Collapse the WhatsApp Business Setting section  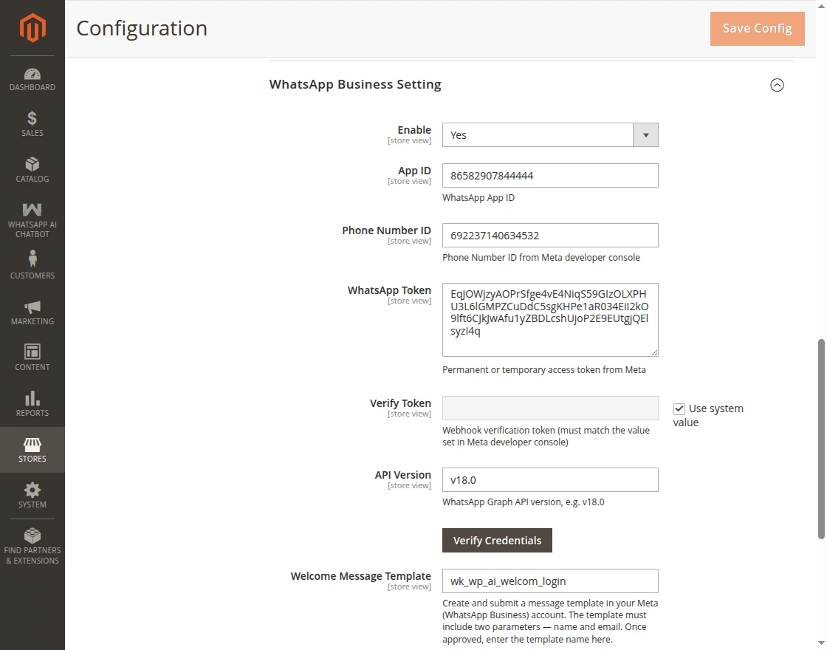(x=777, y=85)
